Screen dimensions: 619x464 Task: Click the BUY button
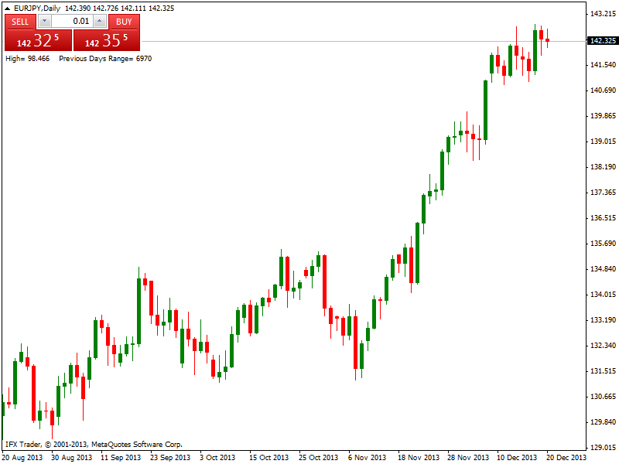point(124,22)
